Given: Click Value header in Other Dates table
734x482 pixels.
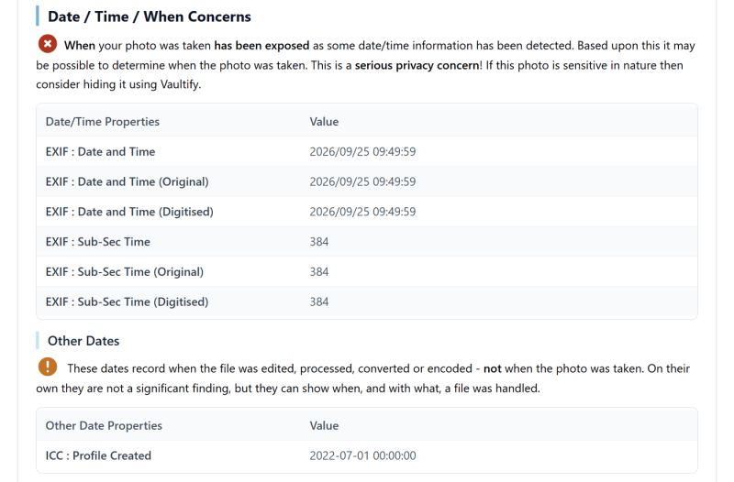Looking at the screenshot, I should 324,425.
